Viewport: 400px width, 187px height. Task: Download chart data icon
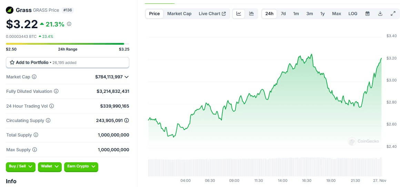coord(380,14)
